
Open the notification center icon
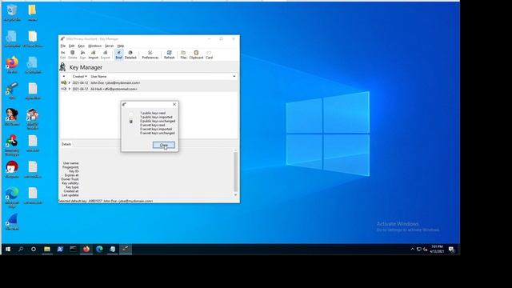pos(451,250)
